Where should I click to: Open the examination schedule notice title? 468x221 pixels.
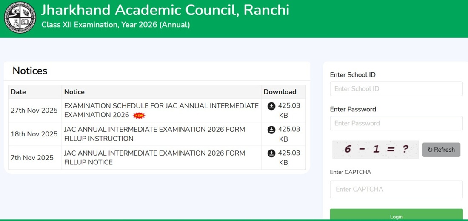[161, 110]
